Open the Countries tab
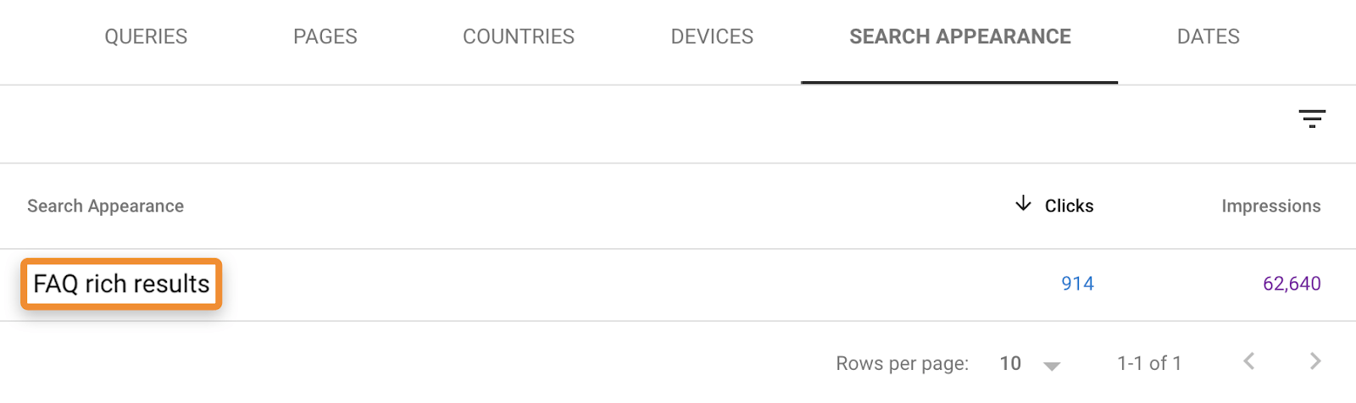 click(x=519, y=37)
